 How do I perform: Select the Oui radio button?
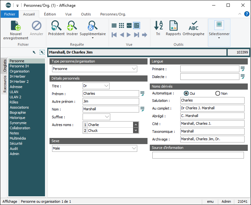pos(186,93)
